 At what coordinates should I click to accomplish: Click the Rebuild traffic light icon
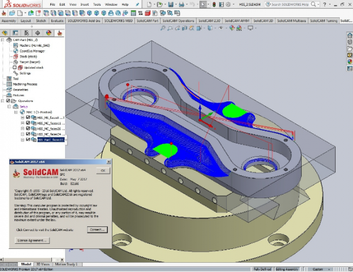coord(214,4)
